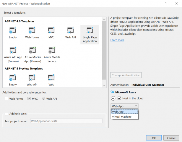Toggle the Web Forms checkbox
This screenshot has height=142, width=182.
click(6, 99)
